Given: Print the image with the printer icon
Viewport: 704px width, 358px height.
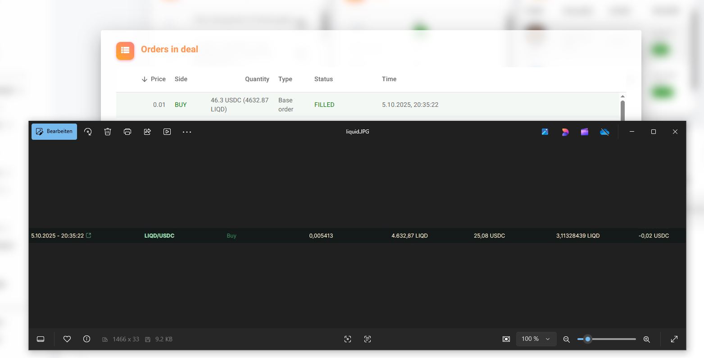Looking at the screenshot, I should coord(127,132).
